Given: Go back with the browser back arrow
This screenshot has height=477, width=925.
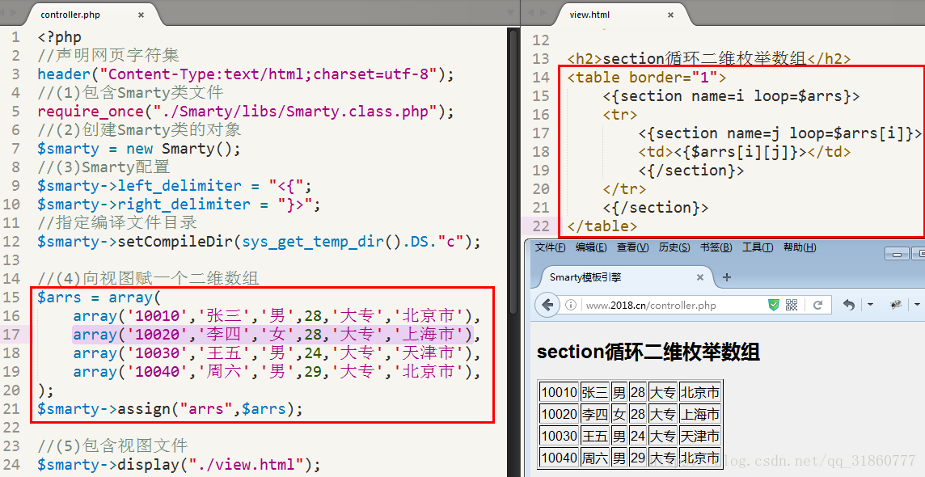Looking at the screenshot, I should (547, 305).
